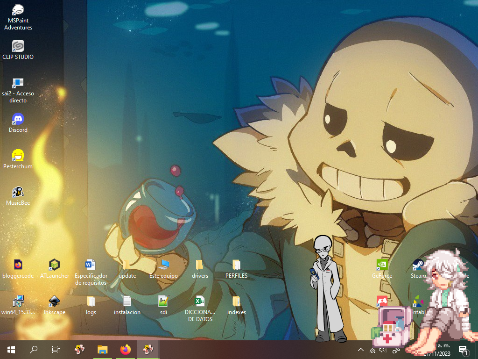Open the Discord desktop icon
Image resolution: width=478 pixels, height=359 pixels.
click(18, 119)
